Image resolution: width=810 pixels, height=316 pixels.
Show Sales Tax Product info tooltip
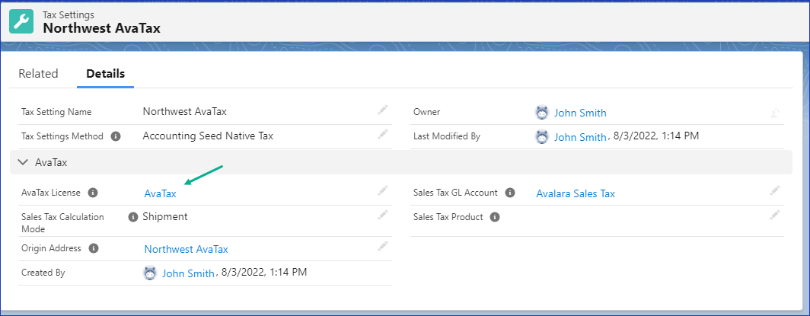pyautogui.click(x=494, y=217)
